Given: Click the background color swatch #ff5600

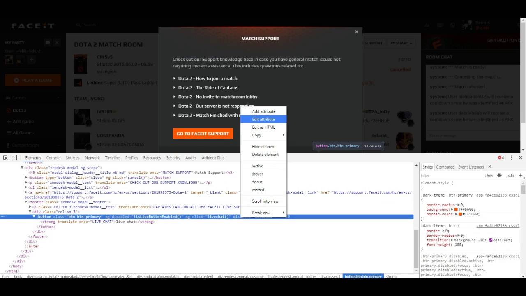Looking at the screenshot, I should (456, 210).
